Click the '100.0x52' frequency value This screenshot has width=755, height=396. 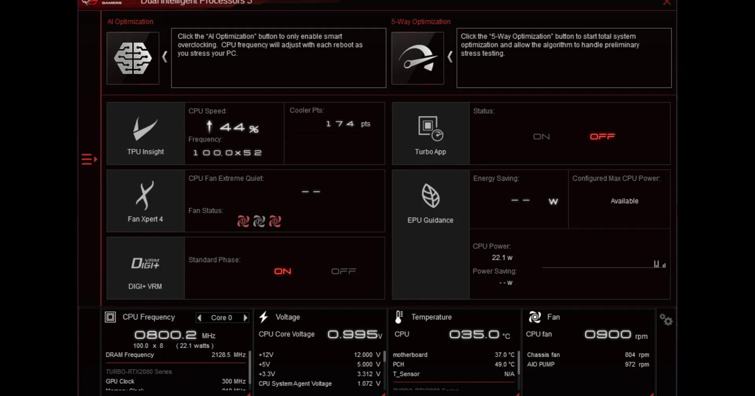pos(227,153)
